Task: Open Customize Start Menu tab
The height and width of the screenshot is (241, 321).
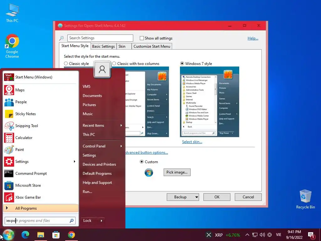Action: pos(152,46)
